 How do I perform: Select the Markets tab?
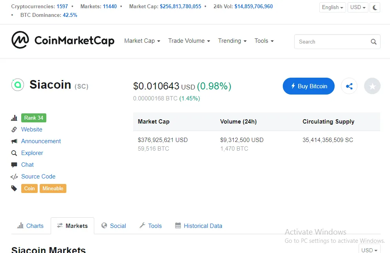[x=72, y=226]
